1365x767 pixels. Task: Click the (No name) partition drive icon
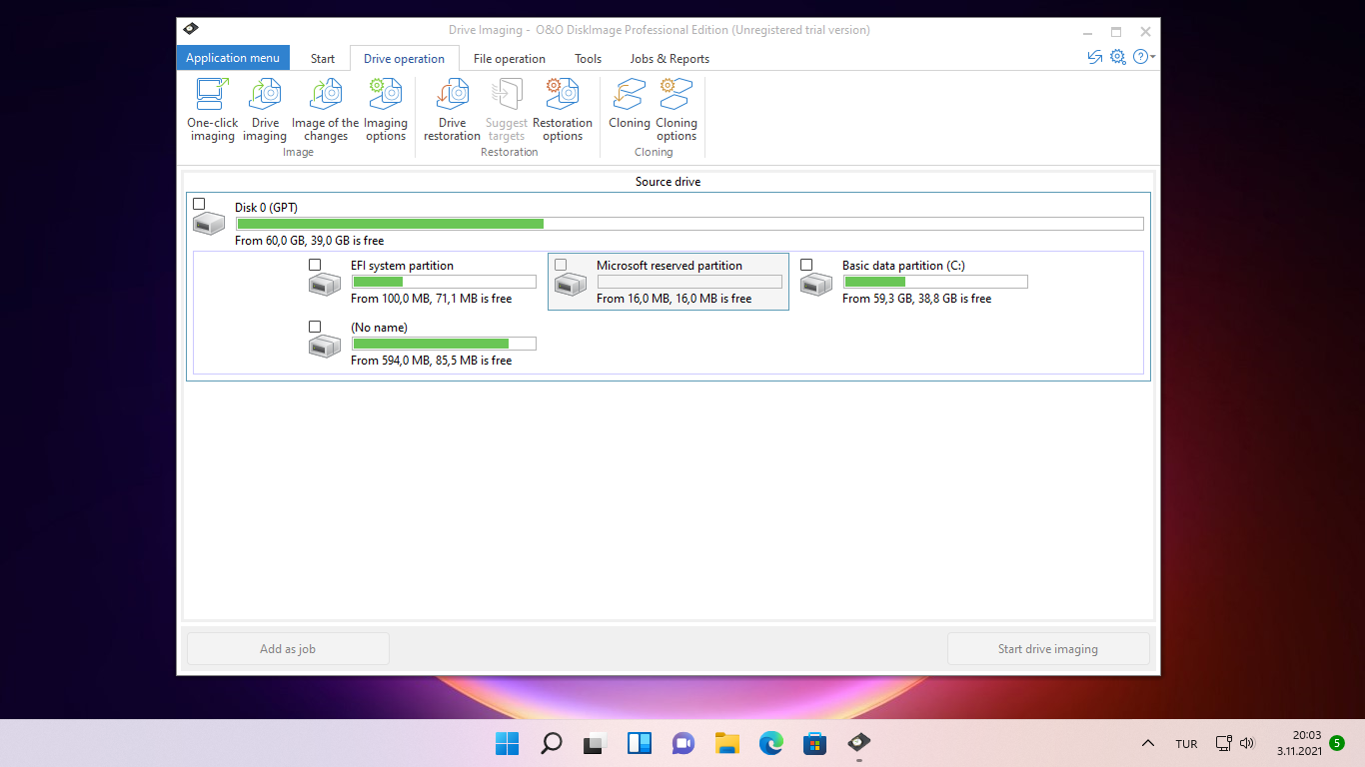tap(325, 348)
